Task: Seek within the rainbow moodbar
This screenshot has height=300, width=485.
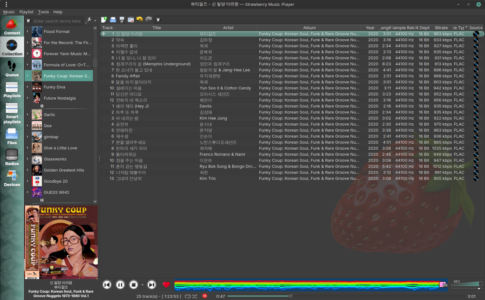Action: click(x=311, y=285)
